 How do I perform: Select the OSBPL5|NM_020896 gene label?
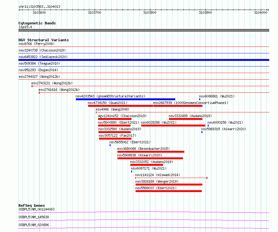(x=34, y=225)
